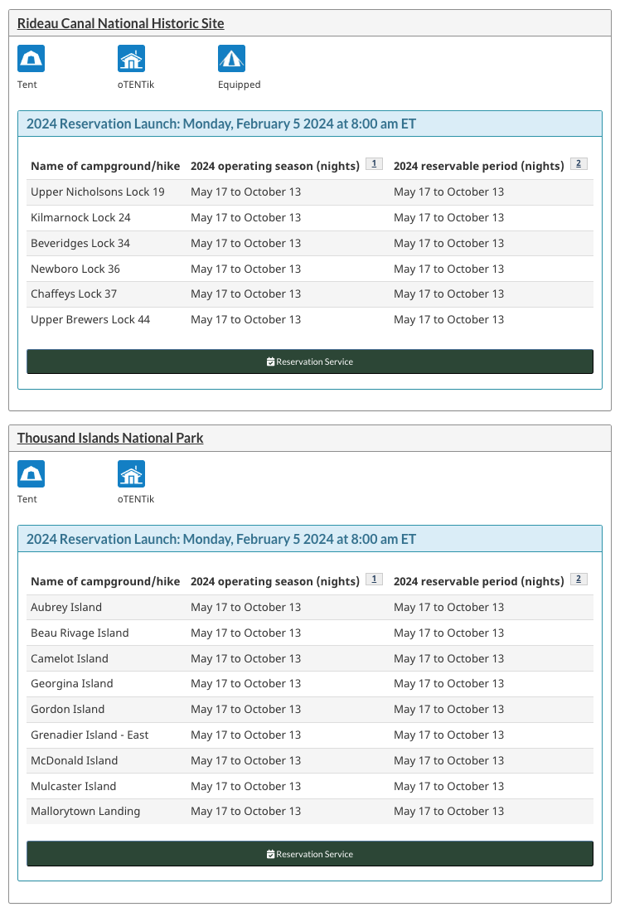
Task: Open footnote 2 in Thousand Islands table header
Action: 579,580
